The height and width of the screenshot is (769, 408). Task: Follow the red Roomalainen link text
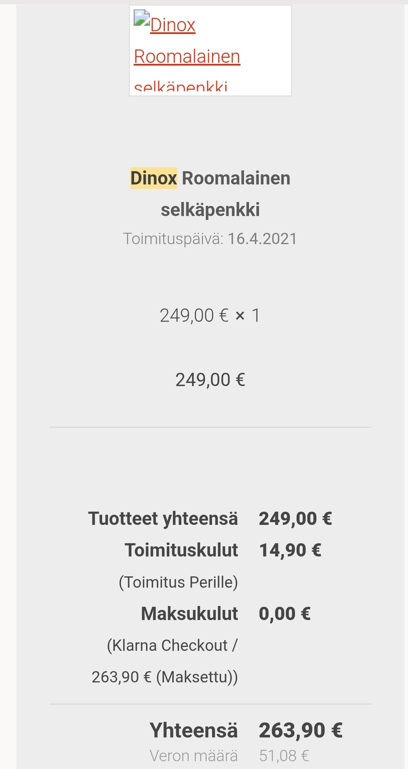[187, 57]
